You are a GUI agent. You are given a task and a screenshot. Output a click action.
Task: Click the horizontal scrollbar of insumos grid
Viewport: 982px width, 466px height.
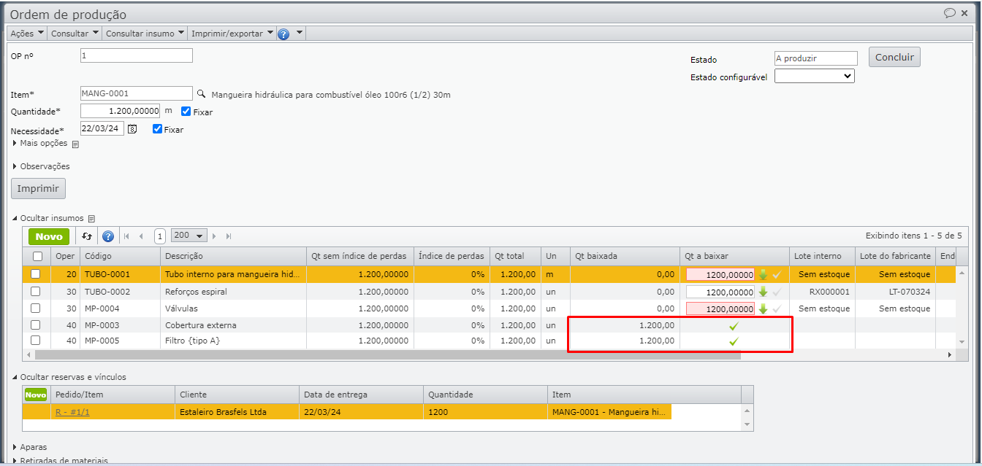coord(387,354)
